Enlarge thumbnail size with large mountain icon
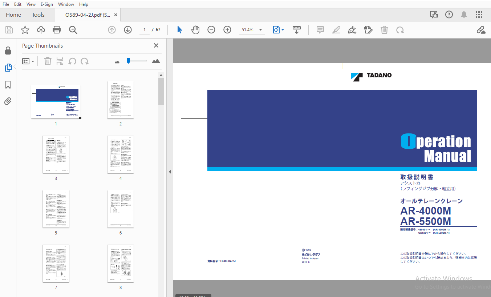This screenshot has height=297, width=491. (156, 61)
